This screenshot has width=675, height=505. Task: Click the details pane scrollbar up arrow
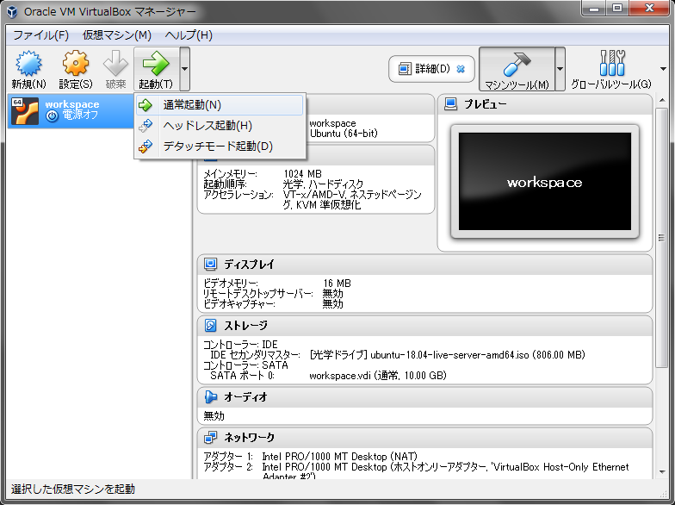663,100
